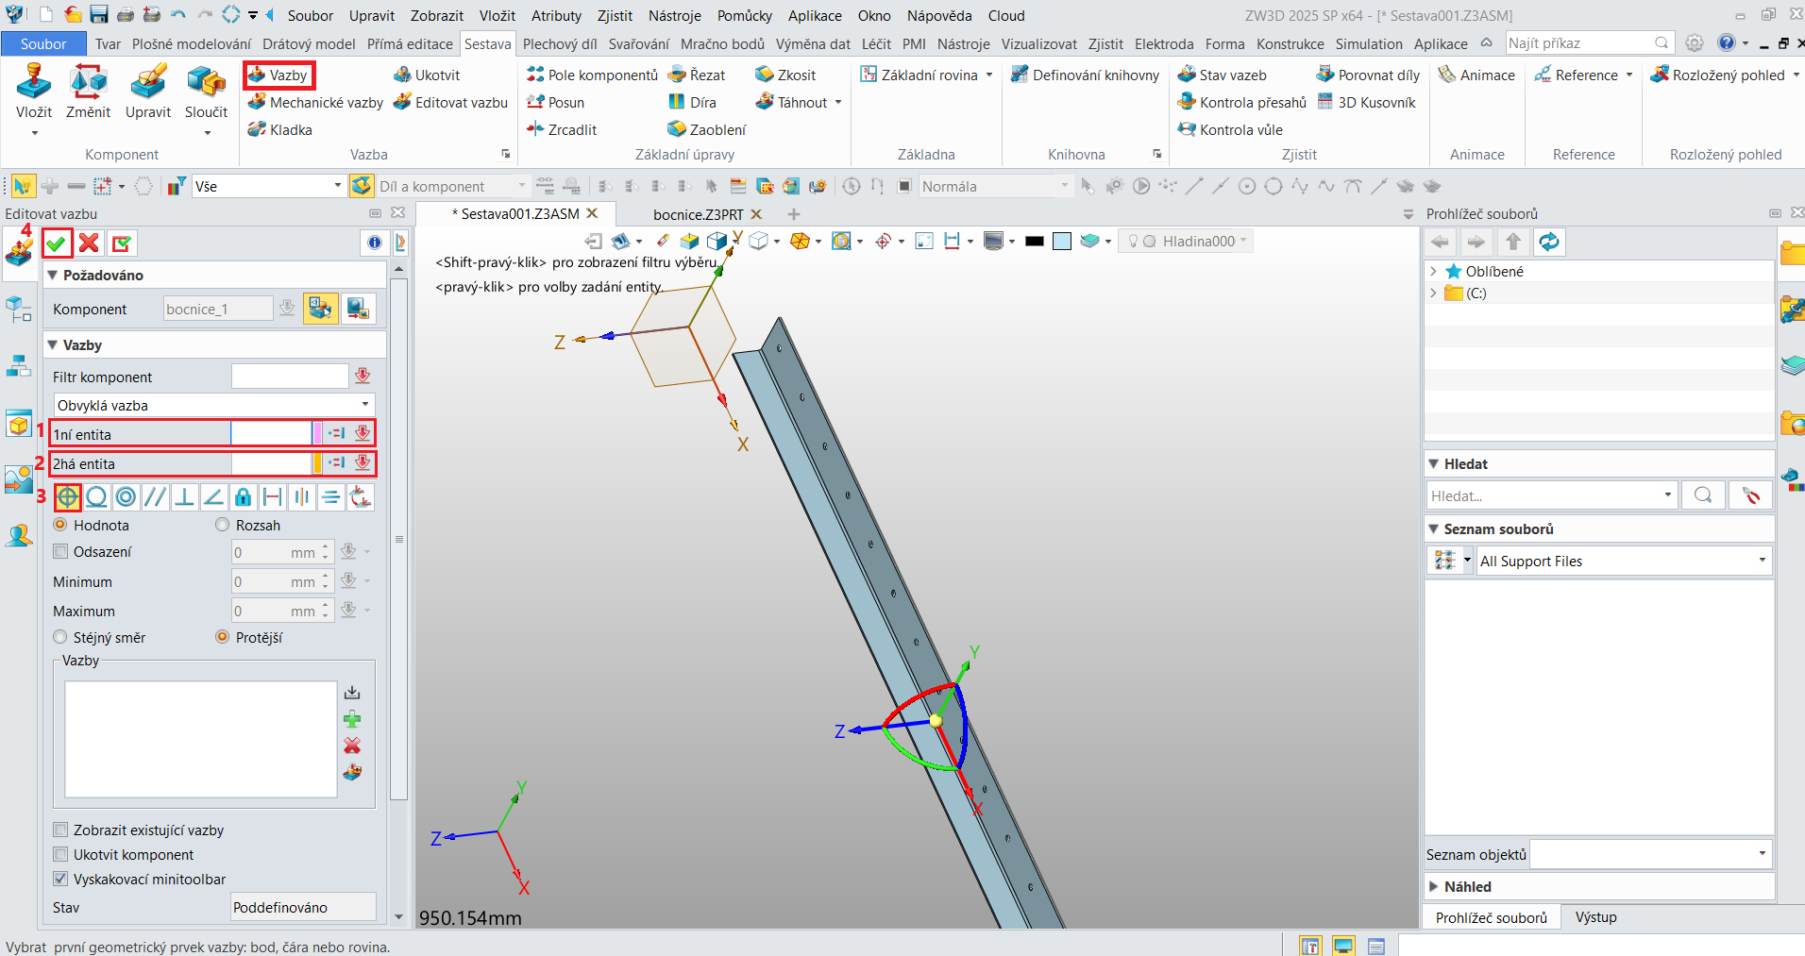
Task: Enable the Odsazení checkbox
Action: tap(61, 552)
